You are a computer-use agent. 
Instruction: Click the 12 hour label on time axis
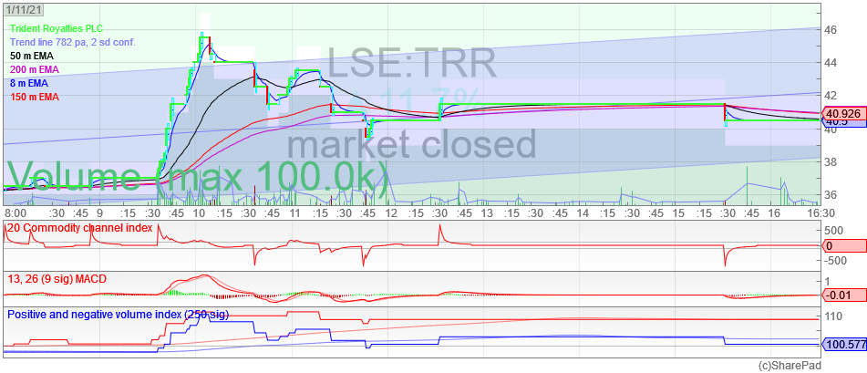[x=391, y=212]
